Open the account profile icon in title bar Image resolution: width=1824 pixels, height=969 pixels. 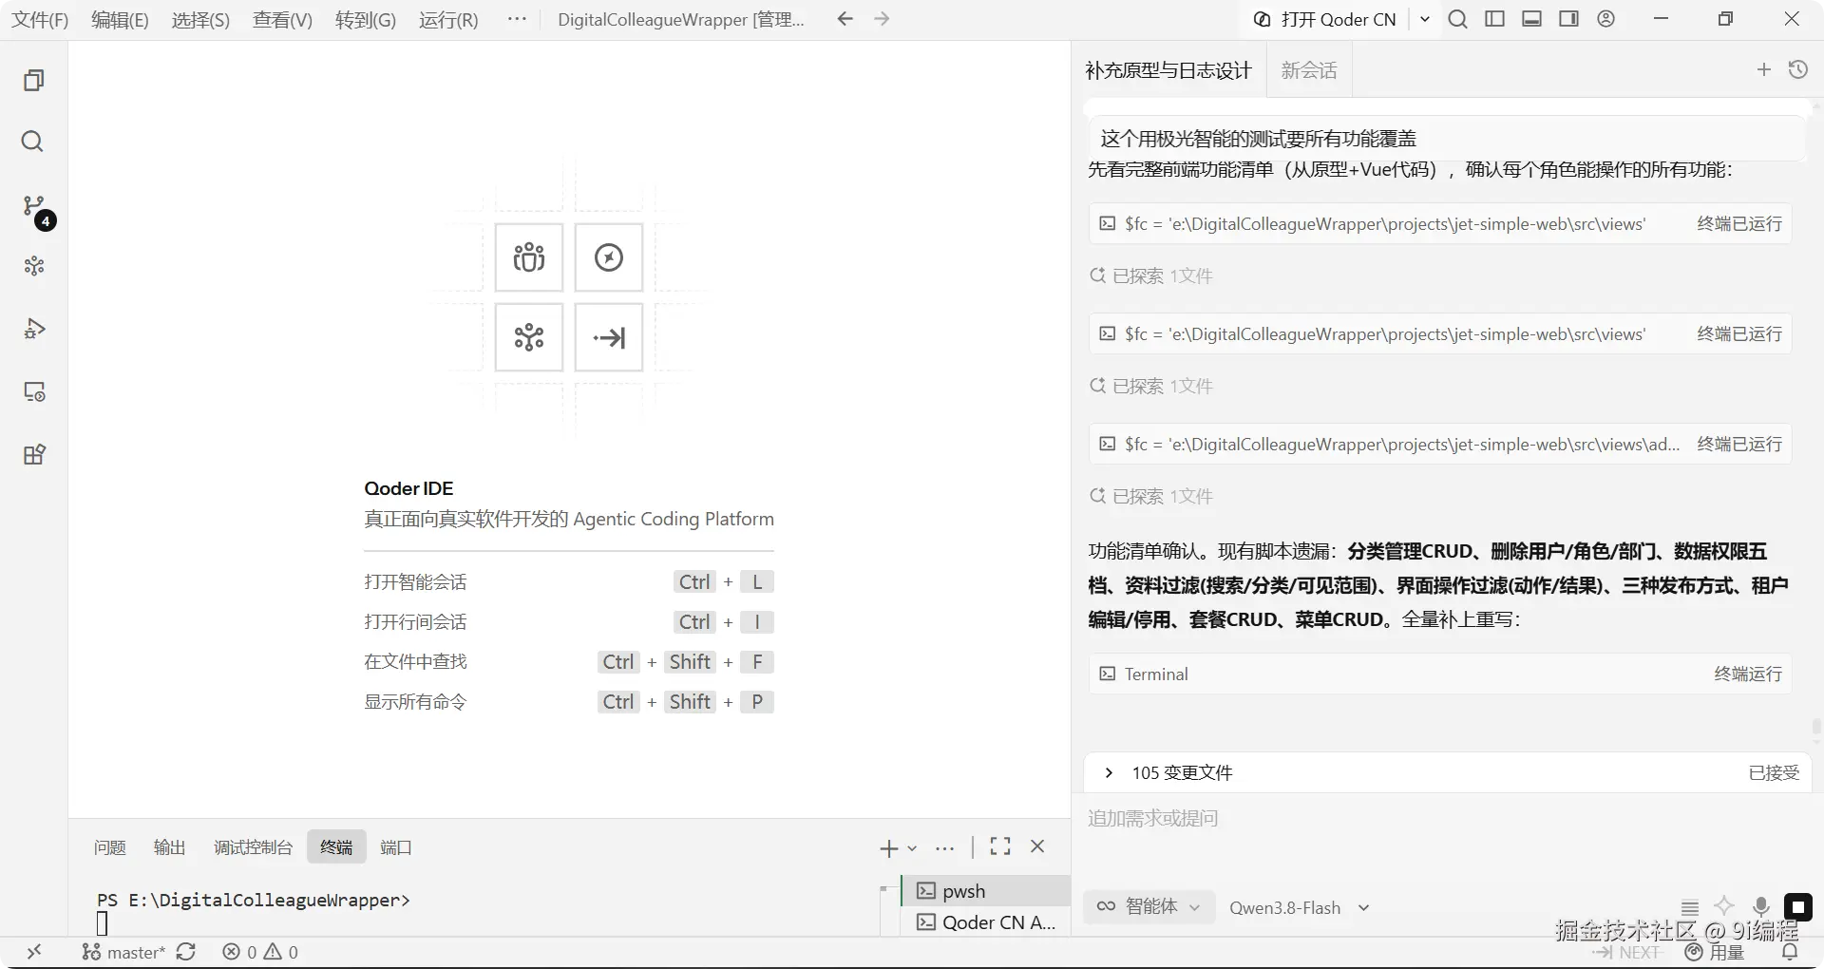click(1606, 19)
